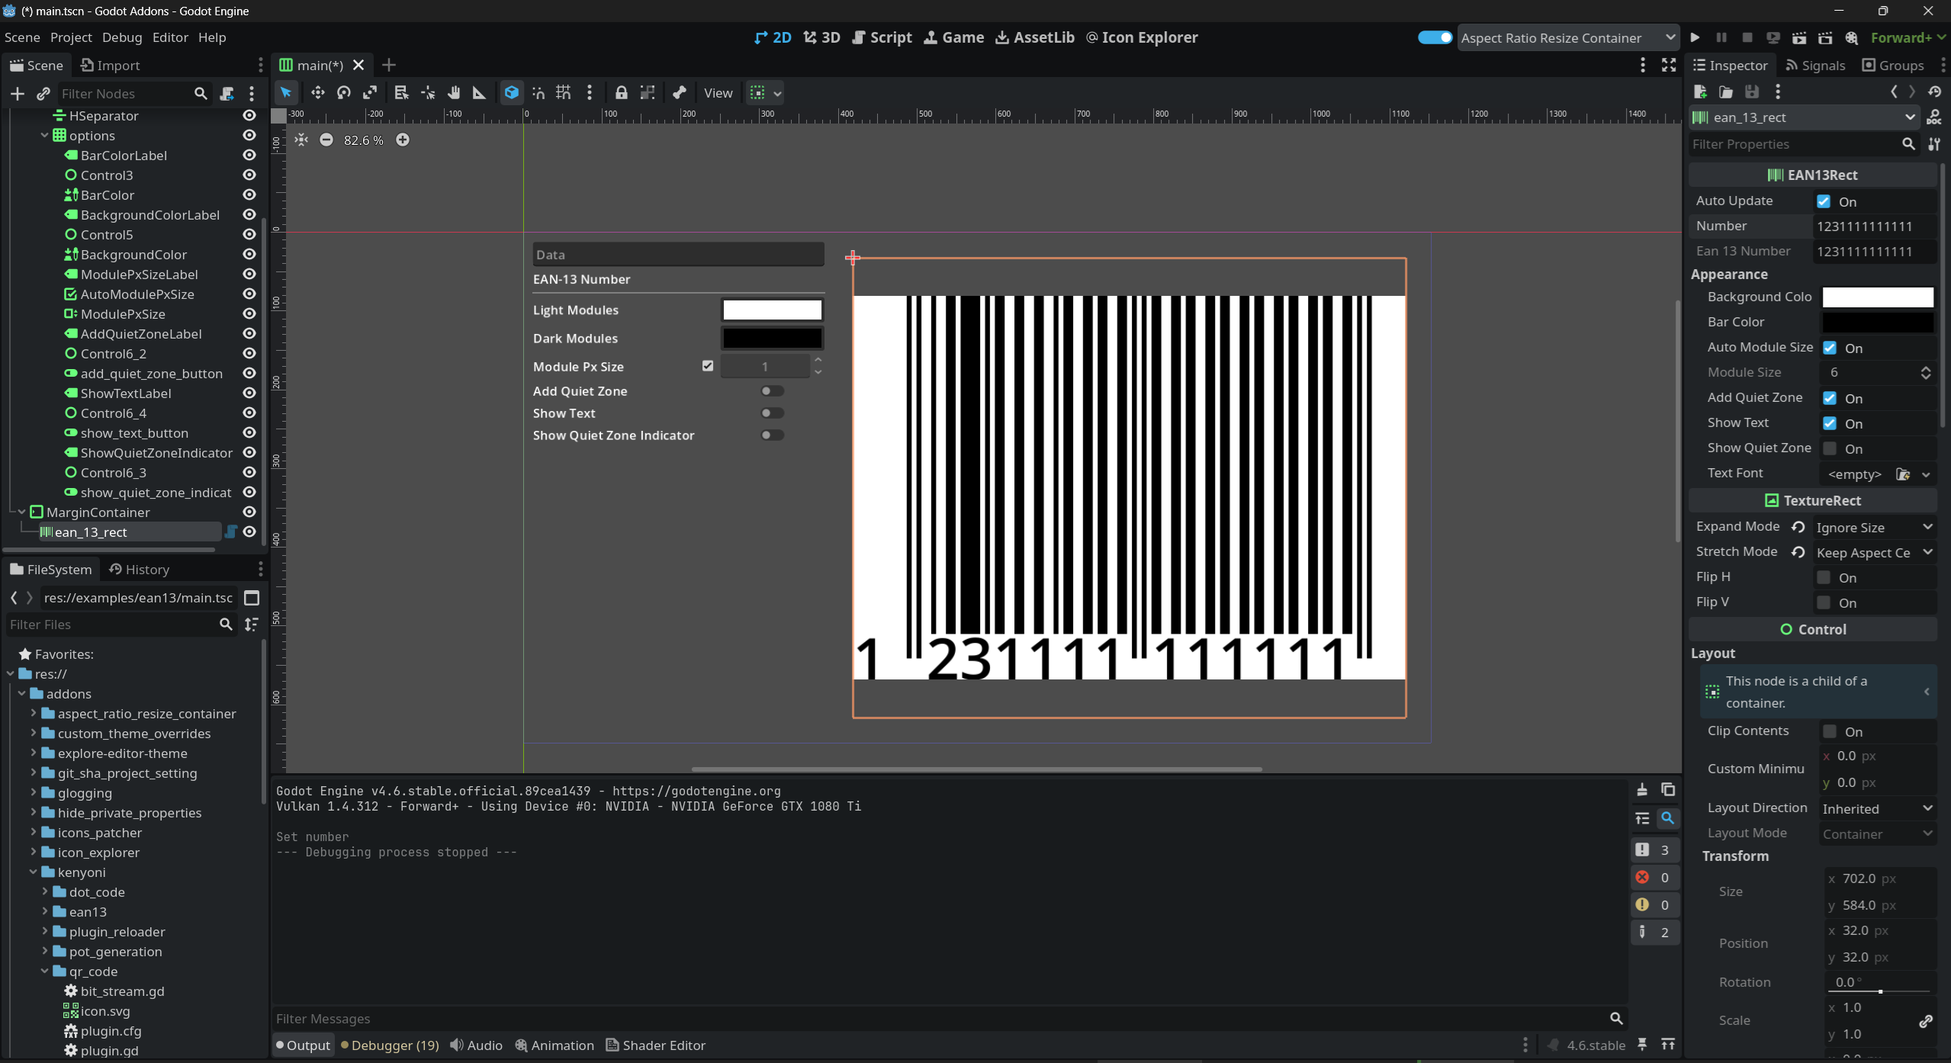Zoom in the 2D viewport
This screenshot has height=1063, width=1951.
(403, 140)
